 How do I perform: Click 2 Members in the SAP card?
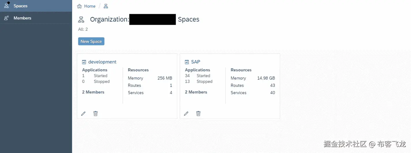click(x=196, y=92)
